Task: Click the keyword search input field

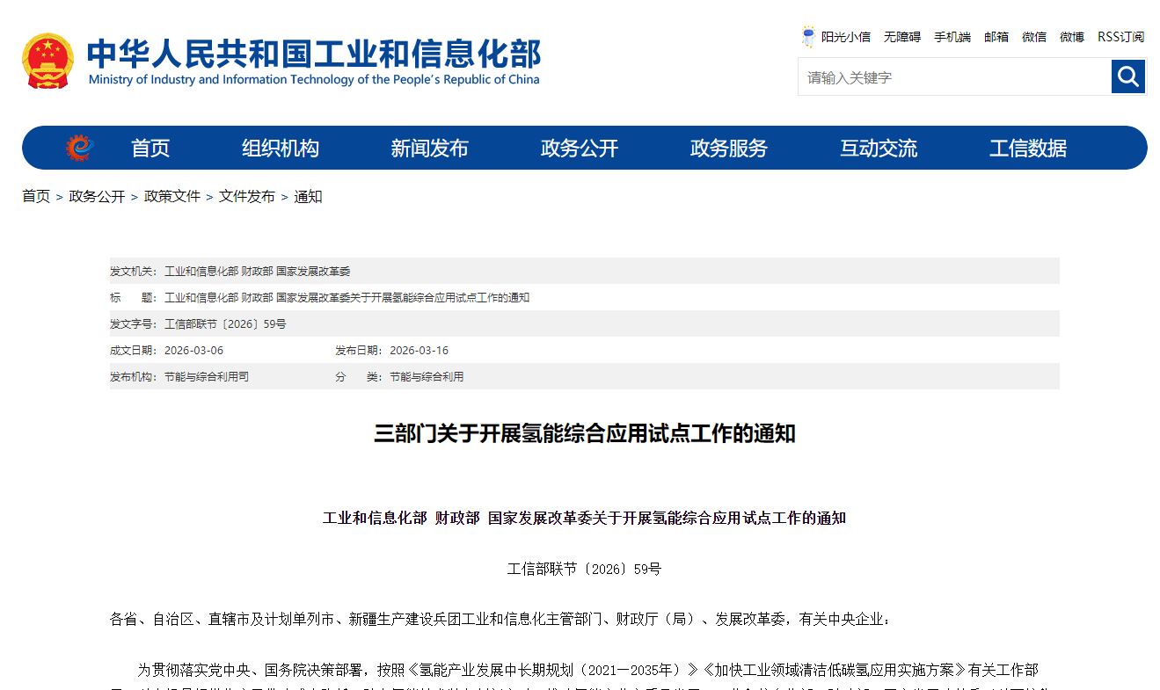Action: coord(954,77)
